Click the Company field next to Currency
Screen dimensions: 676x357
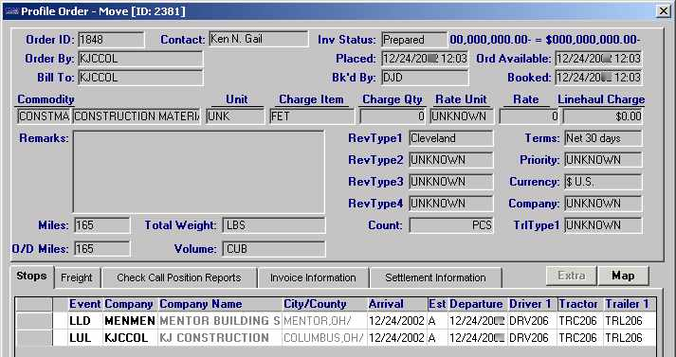pyautogui.click(x=603, y=204)
